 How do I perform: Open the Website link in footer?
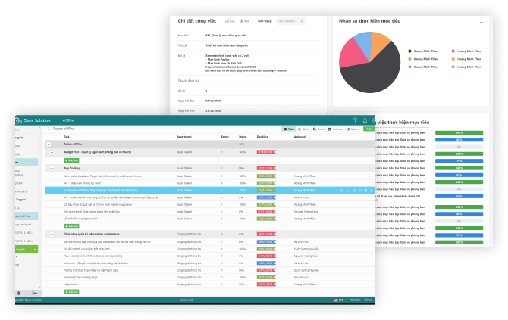pos(355,300)
